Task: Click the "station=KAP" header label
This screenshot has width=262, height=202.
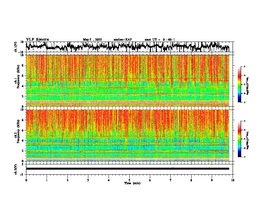Action: pos(123,40)
